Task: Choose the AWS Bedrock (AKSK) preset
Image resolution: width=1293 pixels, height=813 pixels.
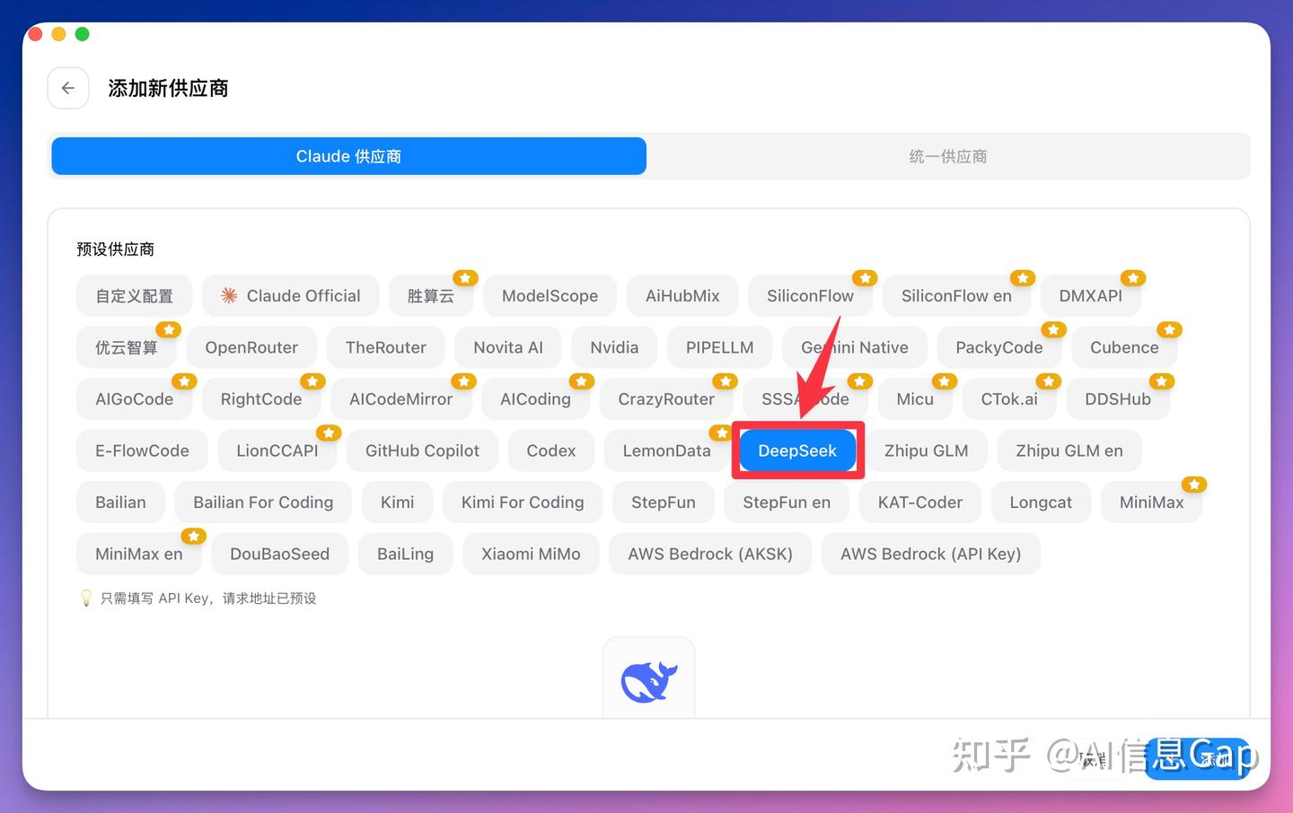Action: coord(710,554)
